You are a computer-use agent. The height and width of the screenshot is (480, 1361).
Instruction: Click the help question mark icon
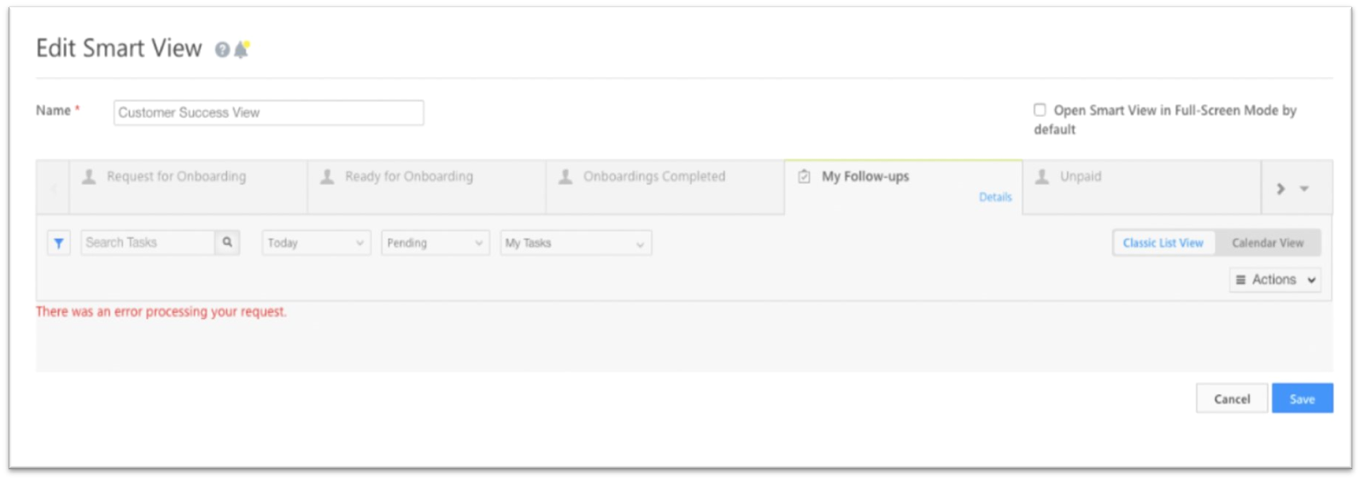coord(222,50)
